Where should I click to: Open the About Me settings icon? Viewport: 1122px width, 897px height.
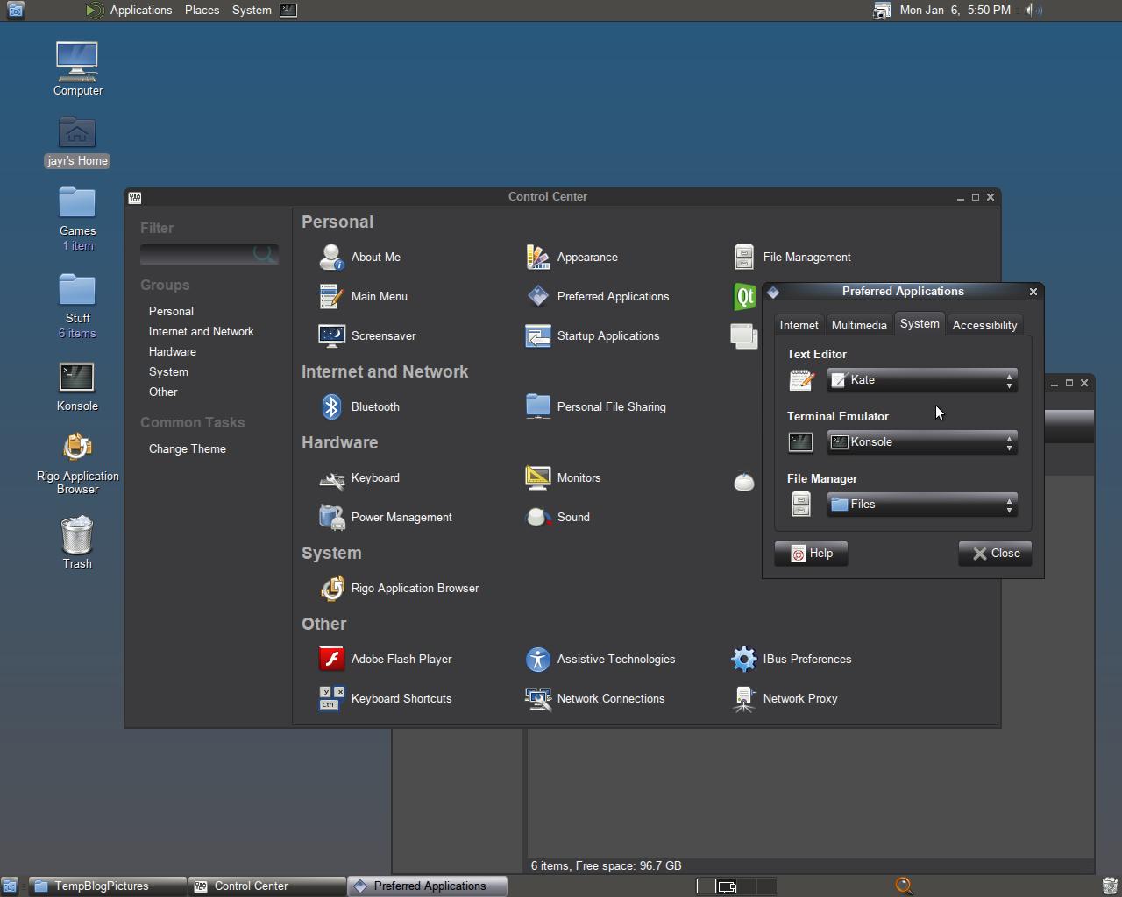click(332, 257)
